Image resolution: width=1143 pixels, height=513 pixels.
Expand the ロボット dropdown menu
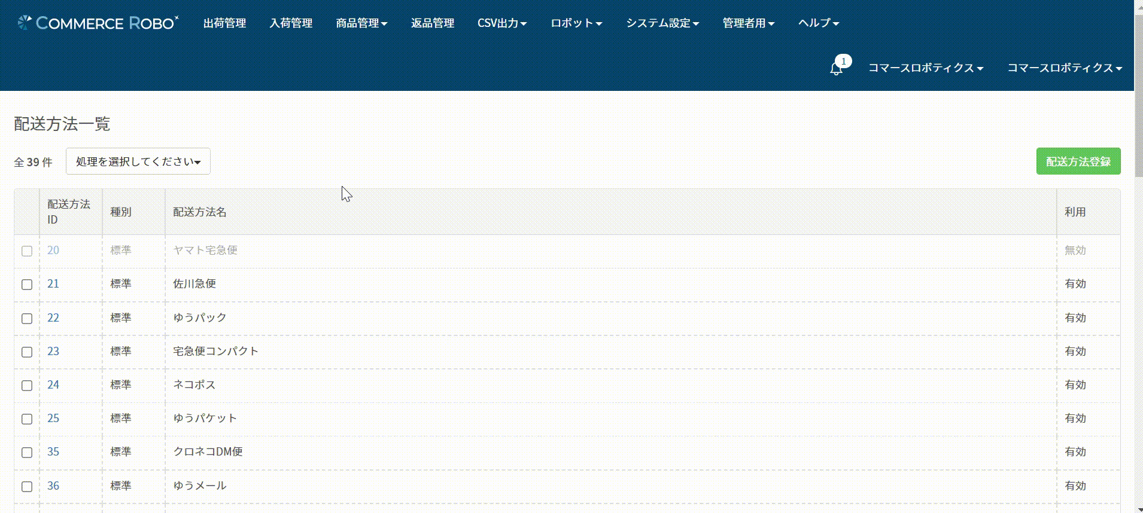coord(576,23)
